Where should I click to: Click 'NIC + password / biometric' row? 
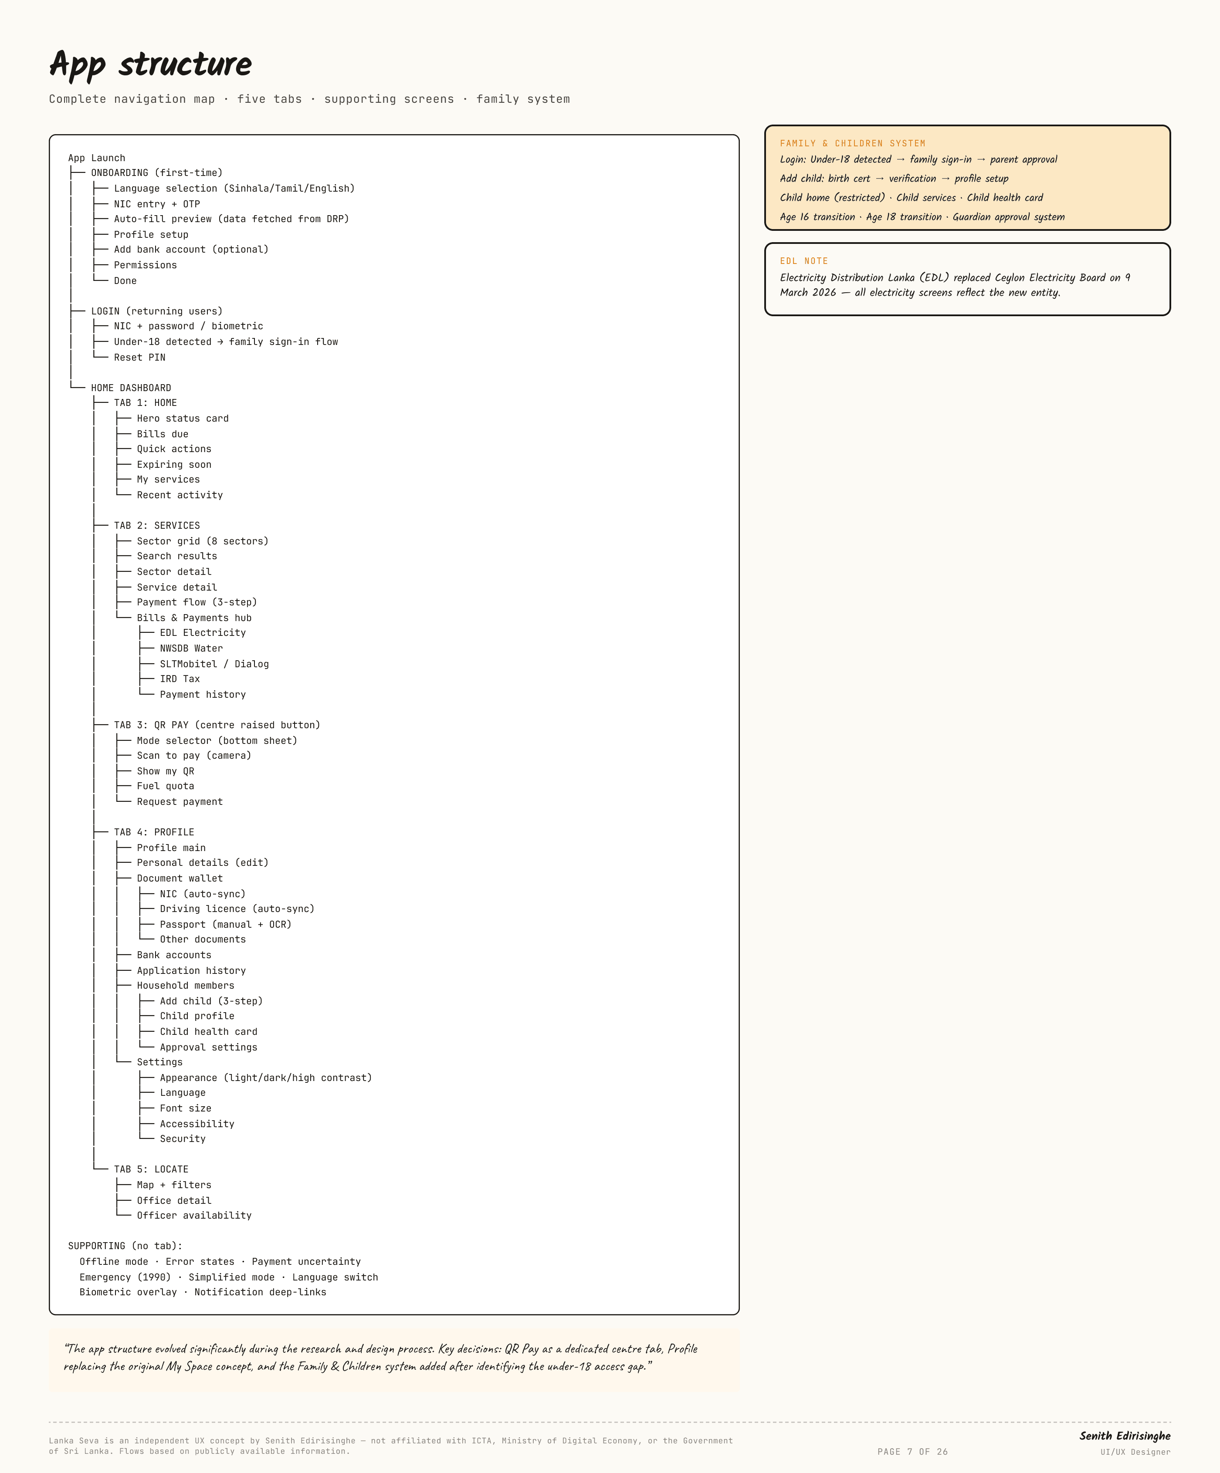[189, 326]
